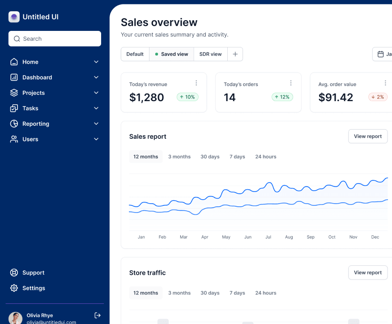Select 30 days in Store traffic
392x324 pixels.
(x=210, y=293)
